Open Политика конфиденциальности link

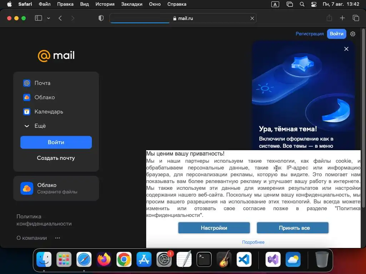44,220
